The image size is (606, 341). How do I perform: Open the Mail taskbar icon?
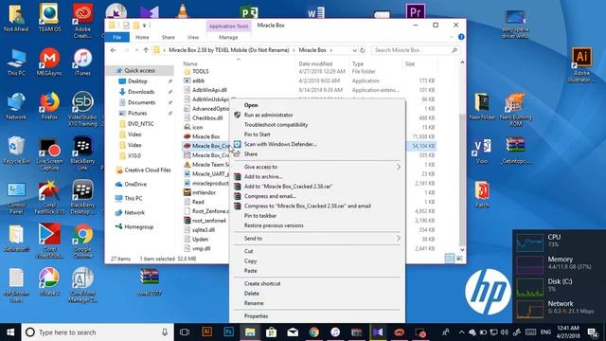click(293, 332)
